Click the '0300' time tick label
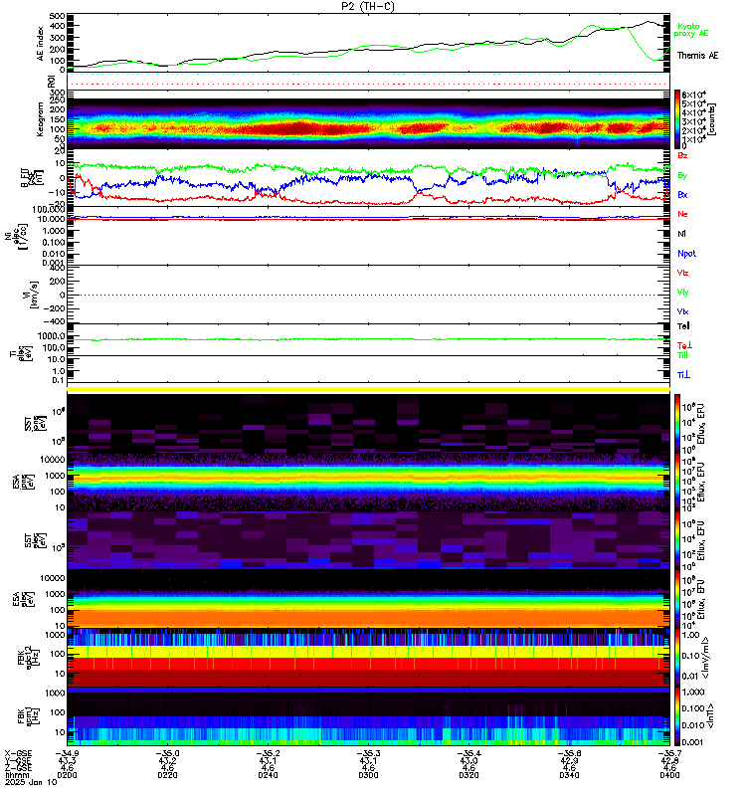Screen dimensions: 746x796 368,775
